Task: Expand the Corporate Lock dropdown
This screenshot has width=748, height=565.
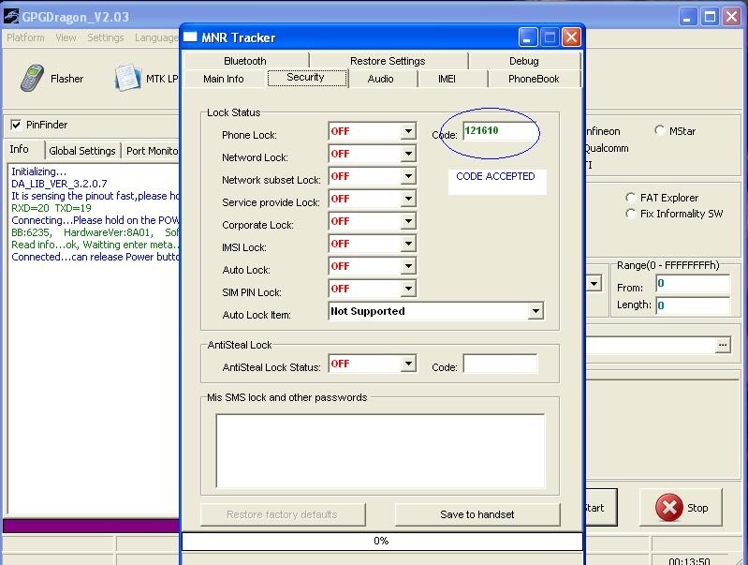Action: pos(408,220)
